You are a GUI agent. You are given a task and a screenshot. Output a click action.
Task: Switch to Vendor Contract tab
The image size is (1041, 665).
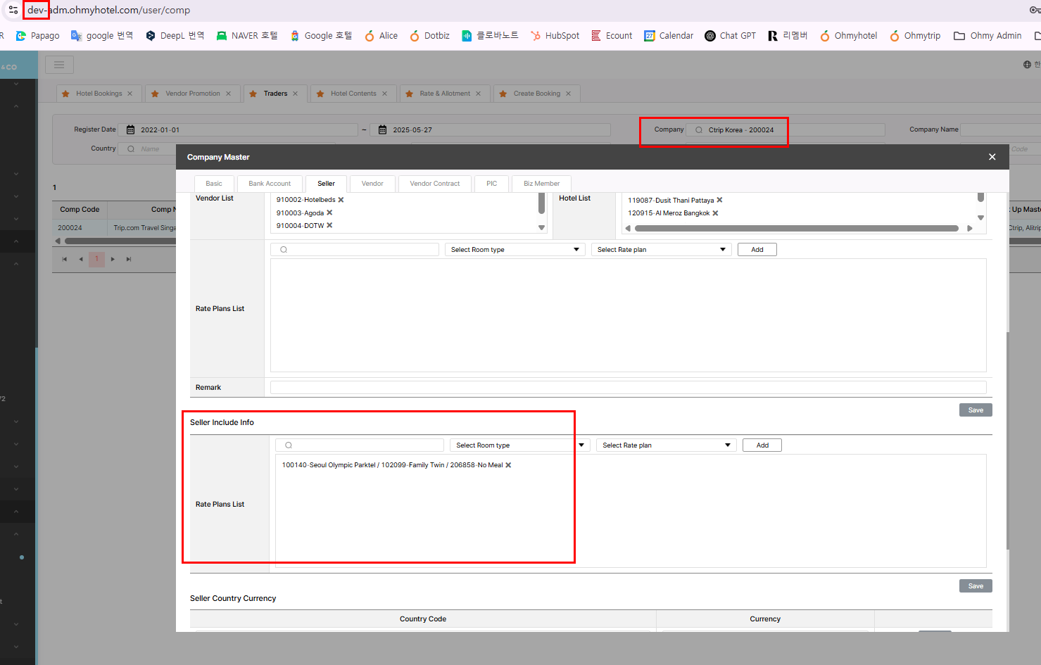[x=434, y=184]
